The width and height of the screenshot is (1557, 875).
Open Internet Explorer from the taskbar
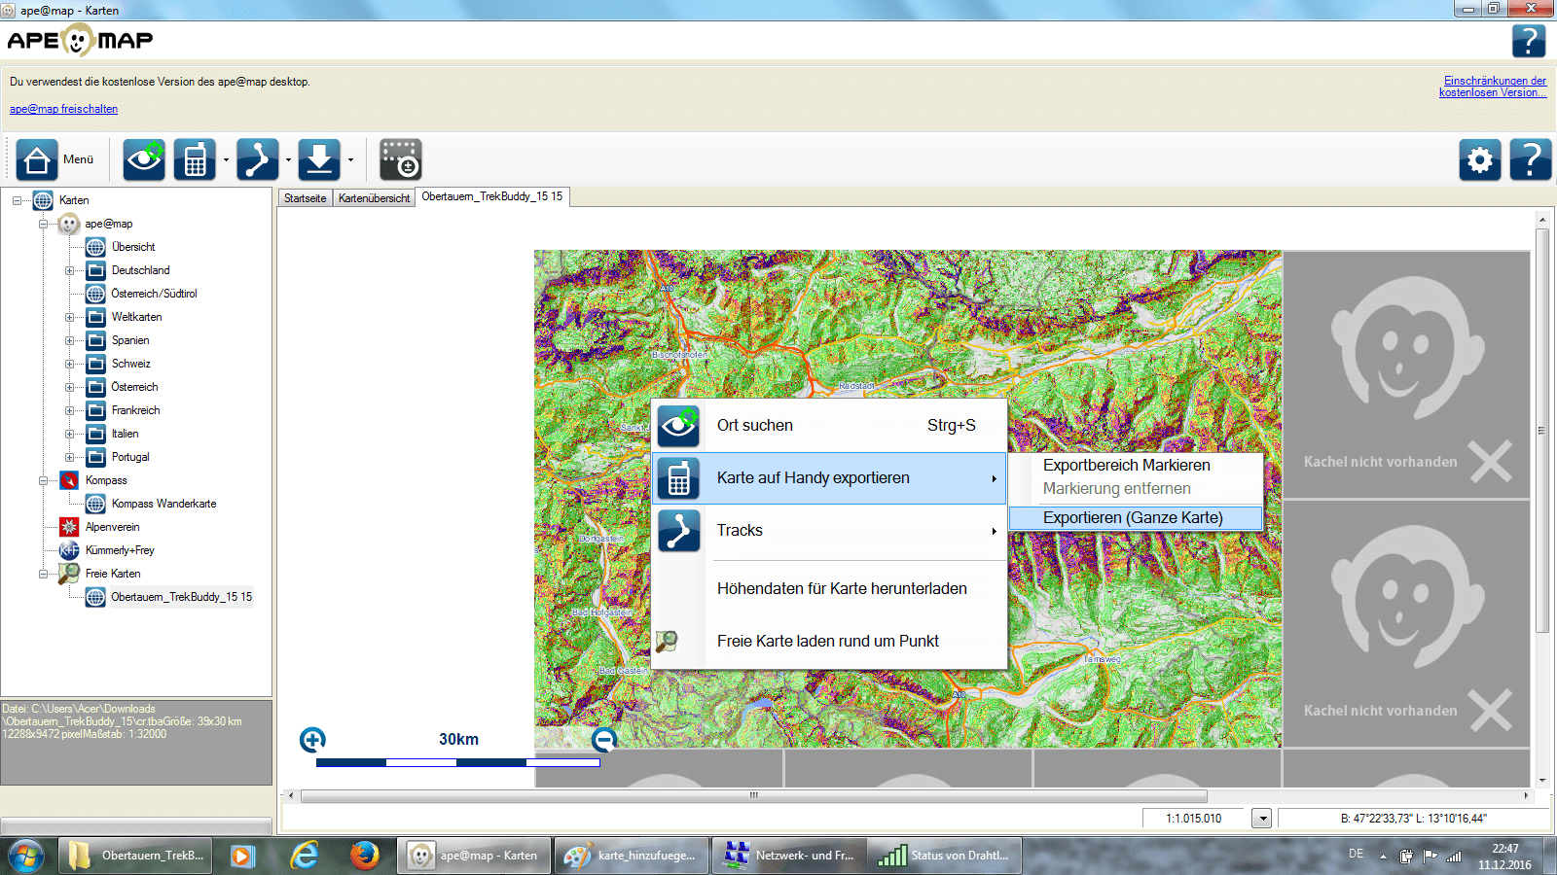coord(305,856)
